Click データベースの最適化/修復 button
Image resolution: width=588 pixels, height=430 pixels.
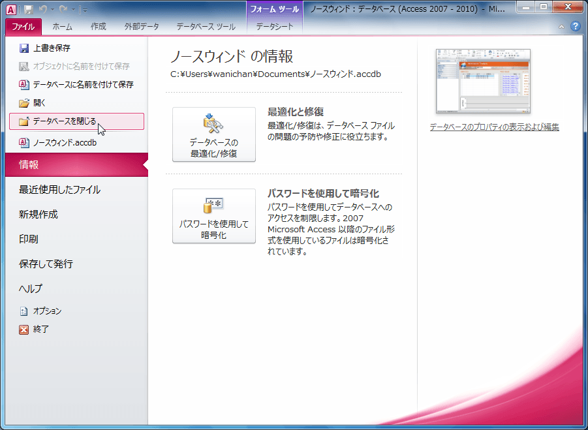[214, 134]
